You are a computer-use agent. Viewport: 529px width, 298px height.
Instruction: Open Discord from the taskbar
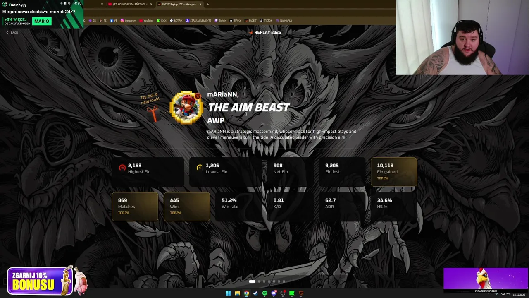tap(274, 293)
